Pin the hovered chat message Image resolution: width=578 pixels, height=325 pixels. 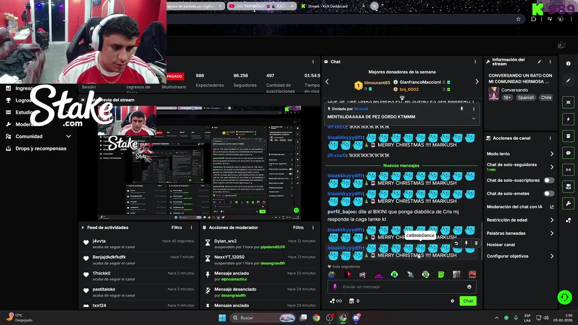(466, 243)
